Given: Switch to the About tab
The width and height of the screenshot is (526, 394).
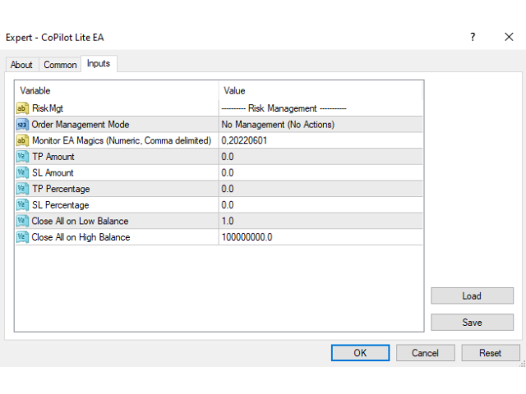Looking at the screenshot, I should pyautogui.click(x=21, y=64).
